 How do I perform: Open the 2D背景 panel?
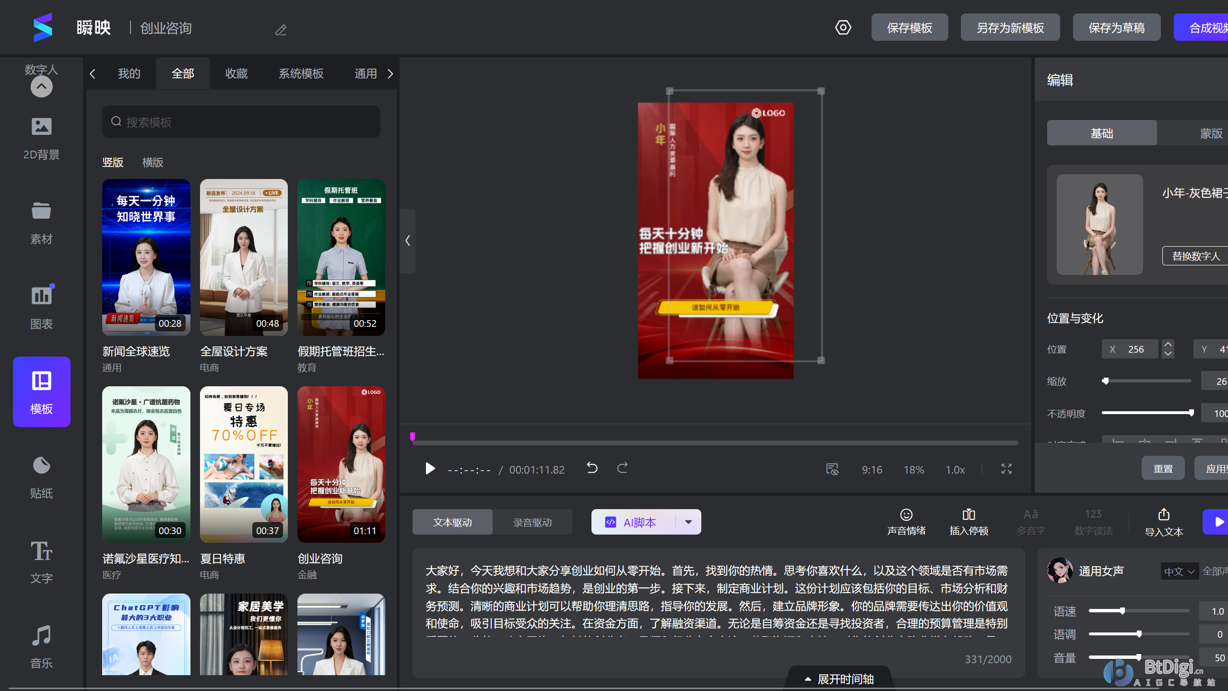41,137
